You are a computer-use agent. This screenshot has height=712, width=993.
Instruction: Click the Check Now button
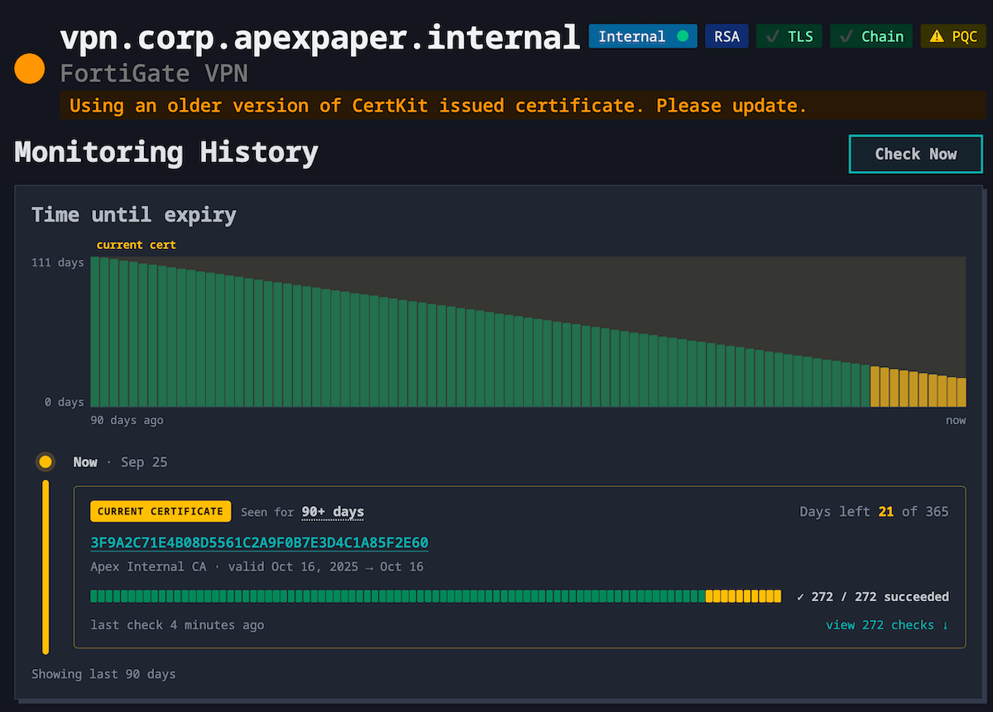coord(916,154)
